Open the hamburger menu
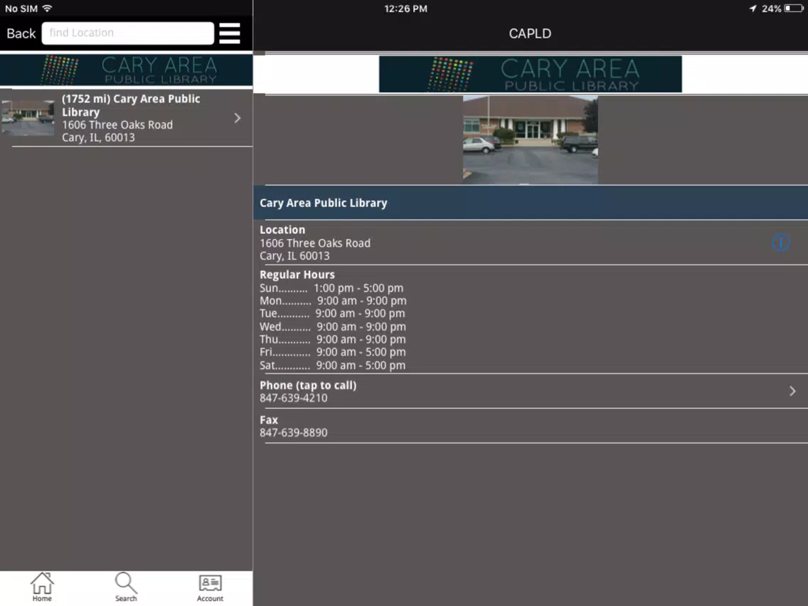Screen dimensions: 808x606 (229, 33)
